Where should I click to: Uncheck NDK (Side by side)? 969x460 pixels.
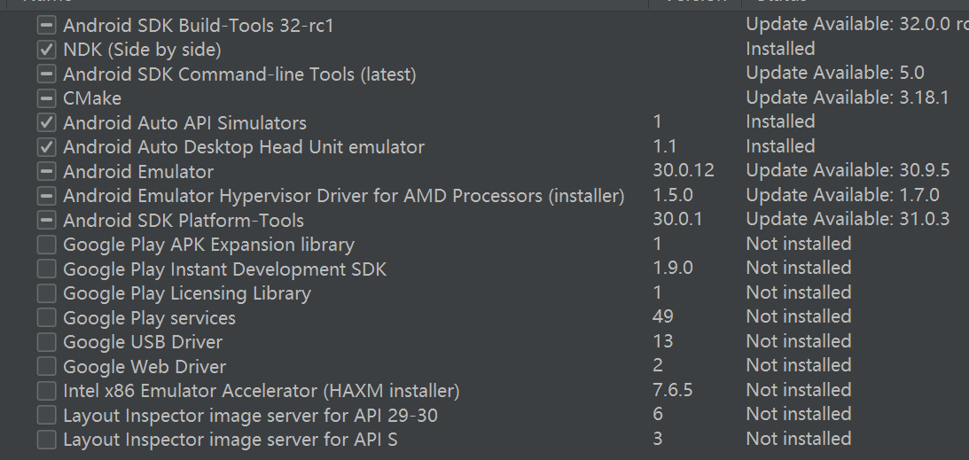[46, 50]
